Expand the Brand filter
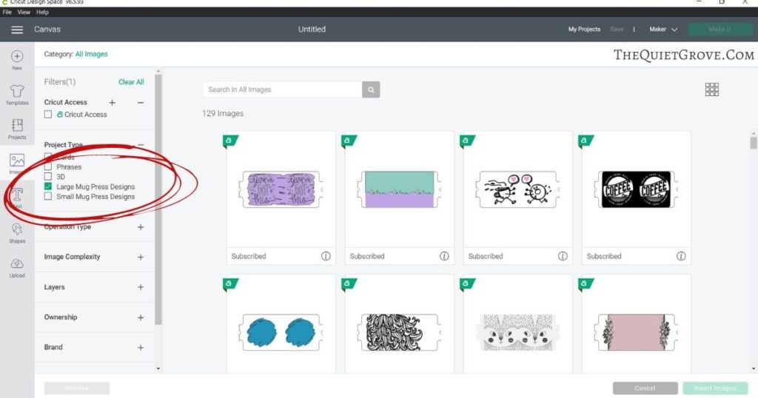This screenshot has height=398, width=758. click(141, 347)
